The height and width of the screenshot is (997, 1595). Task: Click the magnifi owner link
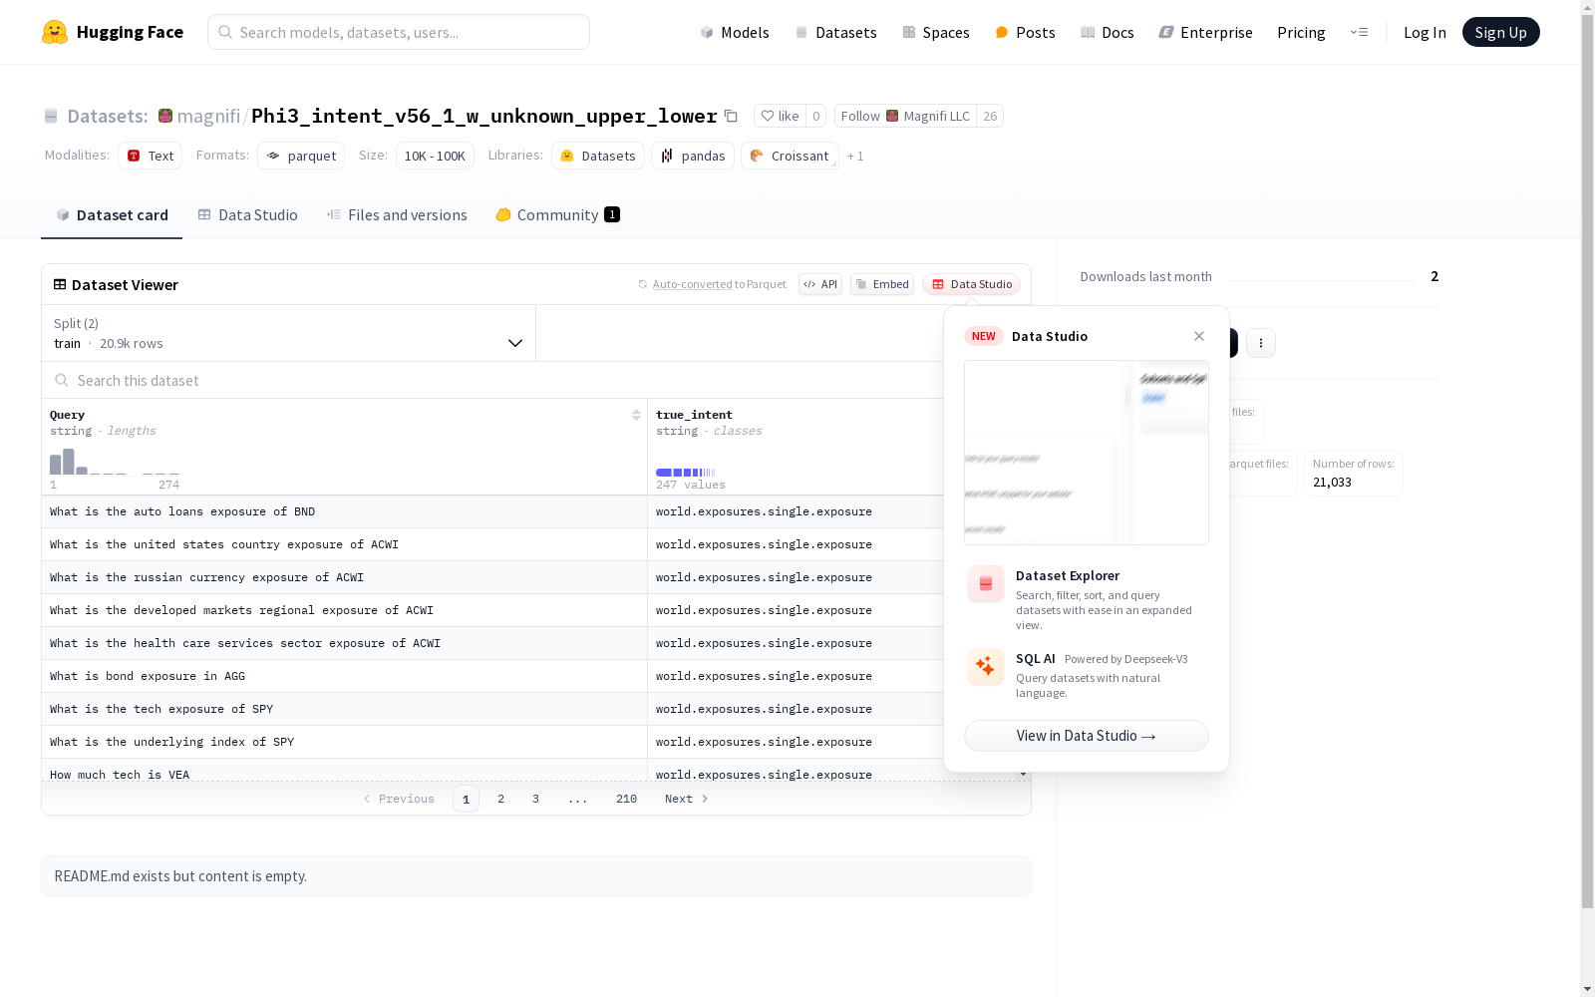208,116
